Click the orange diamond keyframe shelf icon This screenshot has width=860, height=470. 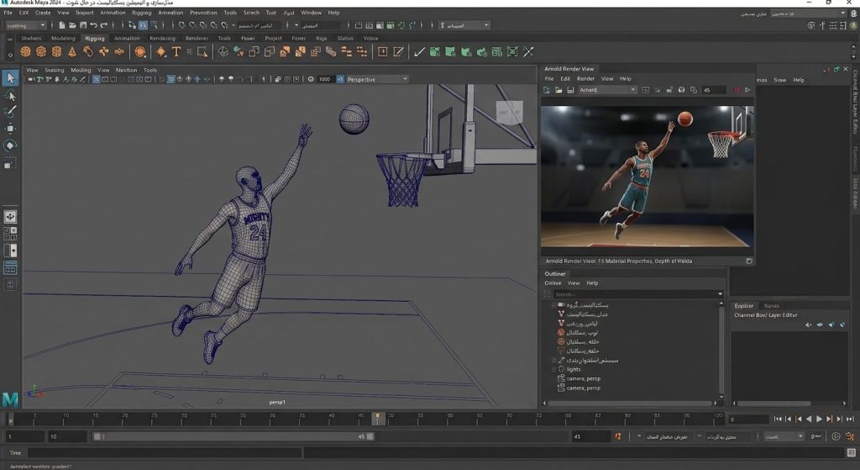pos(160,51)
